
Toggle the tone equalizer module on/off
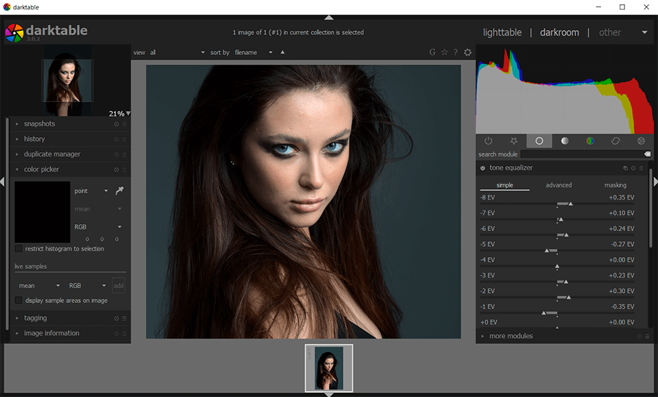[484, 167]
